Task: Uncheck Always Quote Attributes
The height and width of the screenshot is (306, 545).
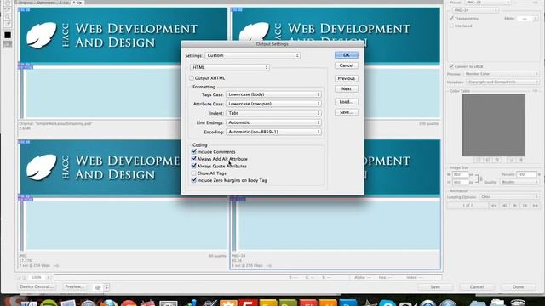Action: pos(194,166)
